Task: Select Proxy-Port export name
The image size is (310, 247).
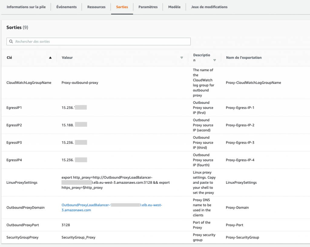Action: [235, 225]
